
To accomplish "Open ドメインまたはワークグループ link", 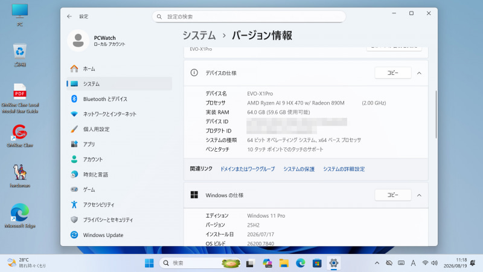I will [x=248, y=169].
